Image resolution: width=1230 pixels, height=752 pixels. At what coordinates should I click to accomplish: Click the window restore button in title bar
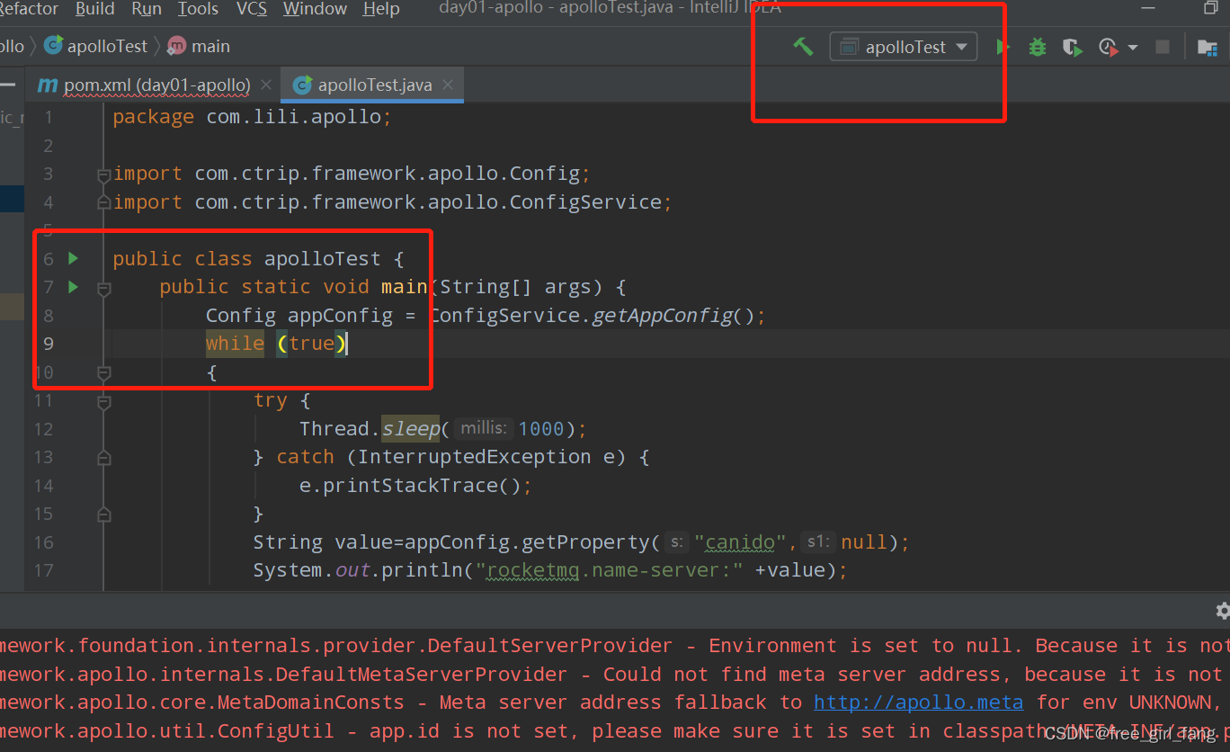(x=1211, y=8)
